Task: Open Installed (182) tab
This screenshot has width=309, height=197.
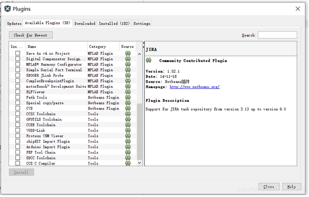Action: pos(114,24)
